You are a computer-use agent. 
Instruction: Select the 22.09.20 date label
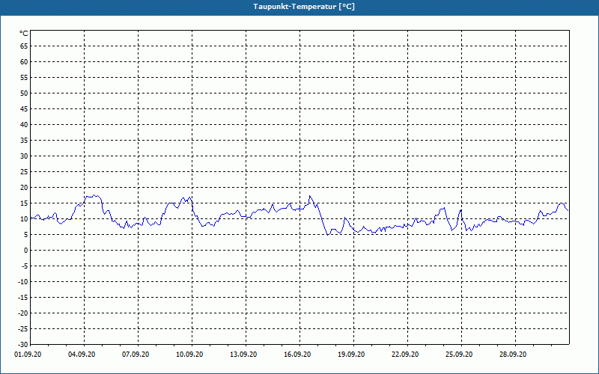pos(405,355)
